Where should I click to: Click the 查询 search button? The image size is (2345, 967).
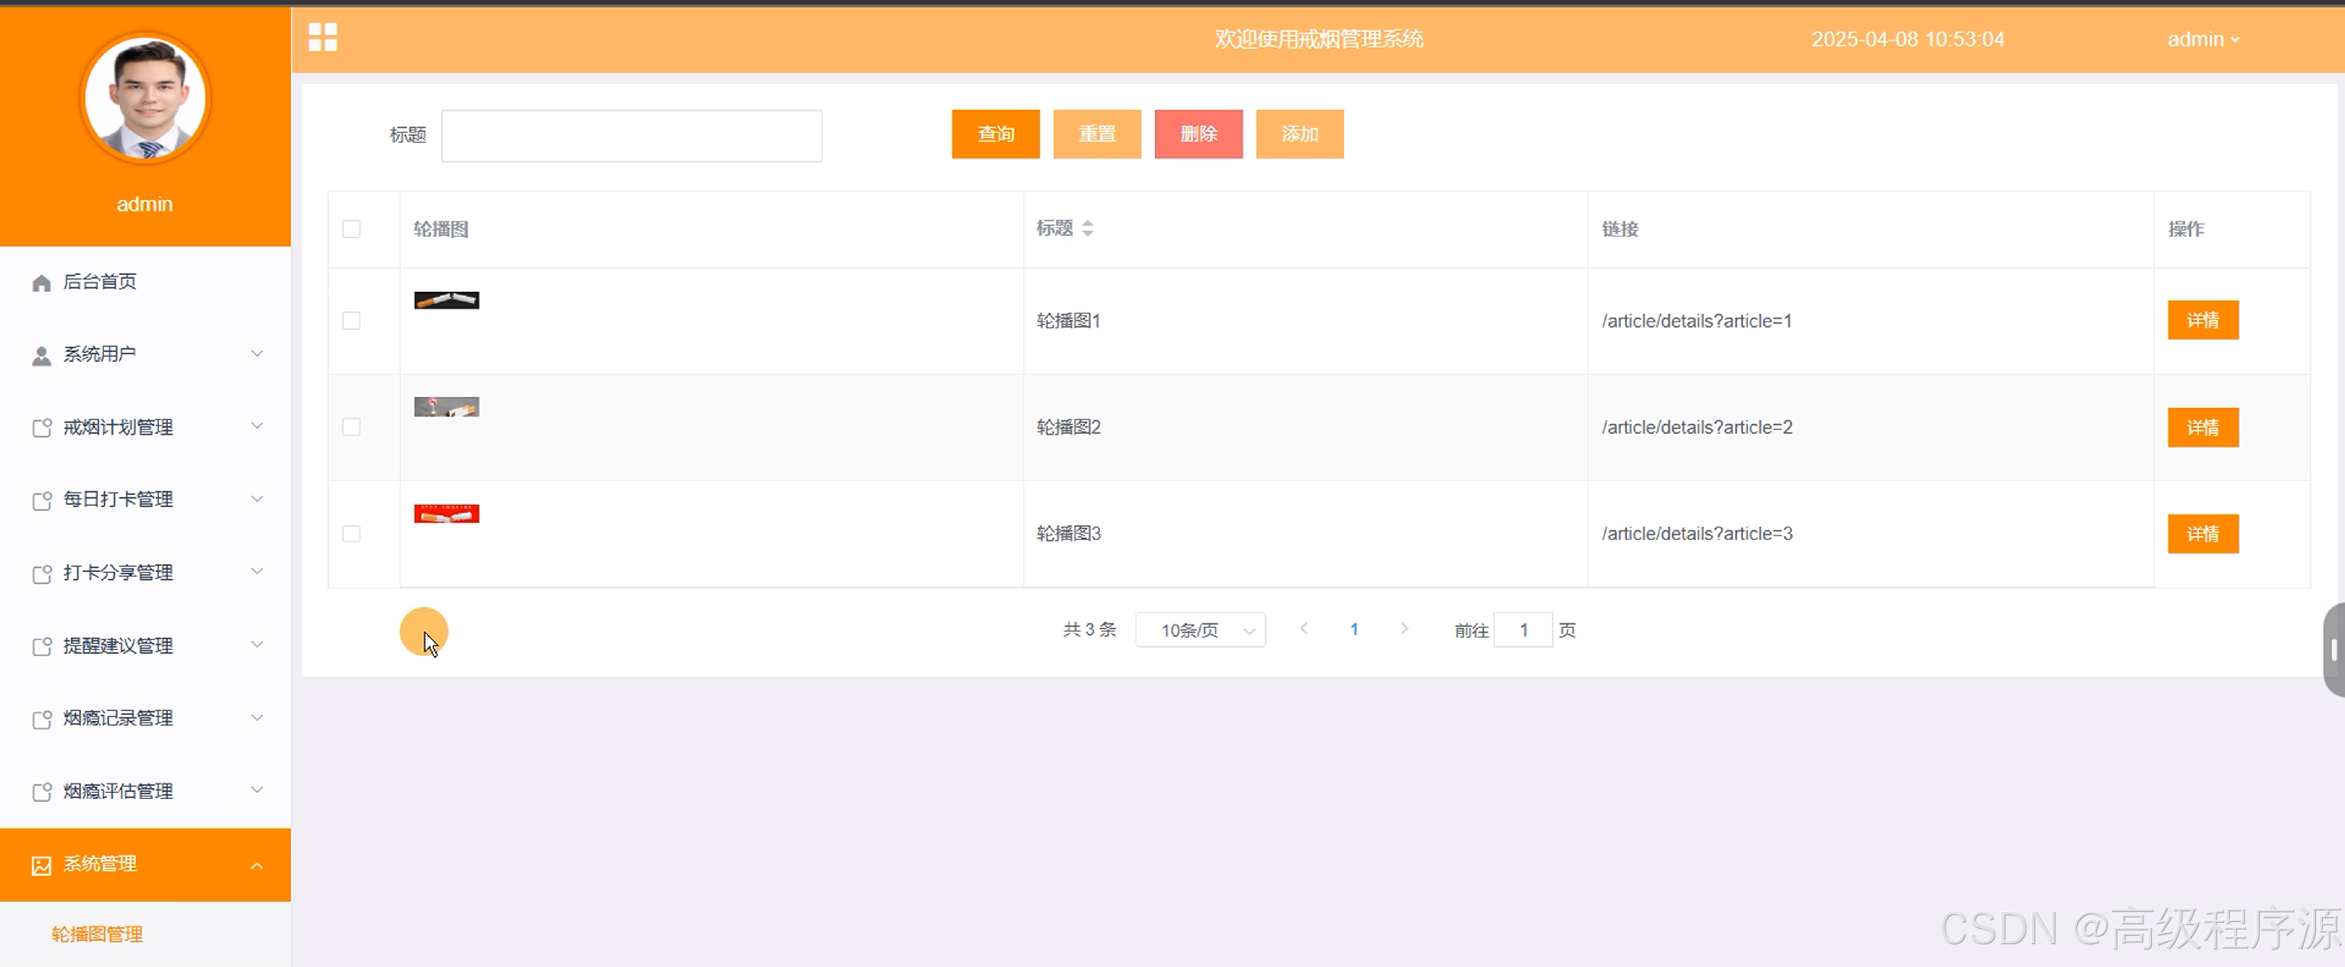(995, 134)
